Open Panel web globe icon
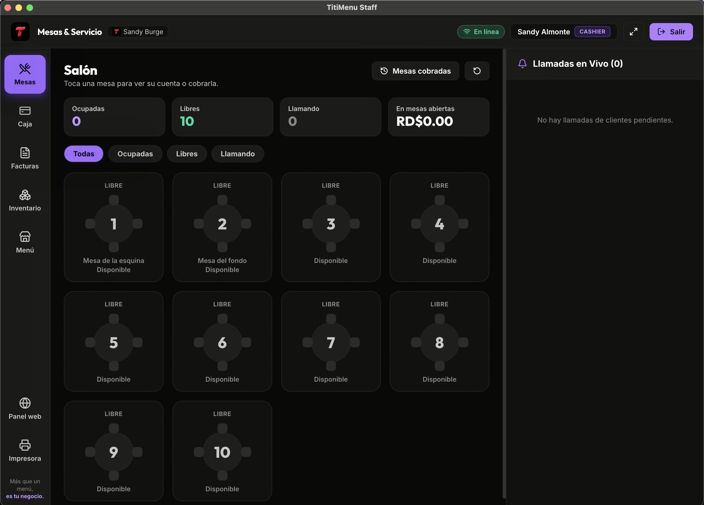Screen dimensions: 704x505 tap(25, 409)
